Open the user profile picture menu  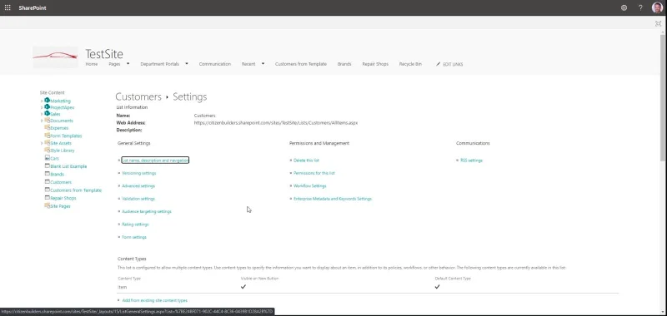[x=657, y=7]
